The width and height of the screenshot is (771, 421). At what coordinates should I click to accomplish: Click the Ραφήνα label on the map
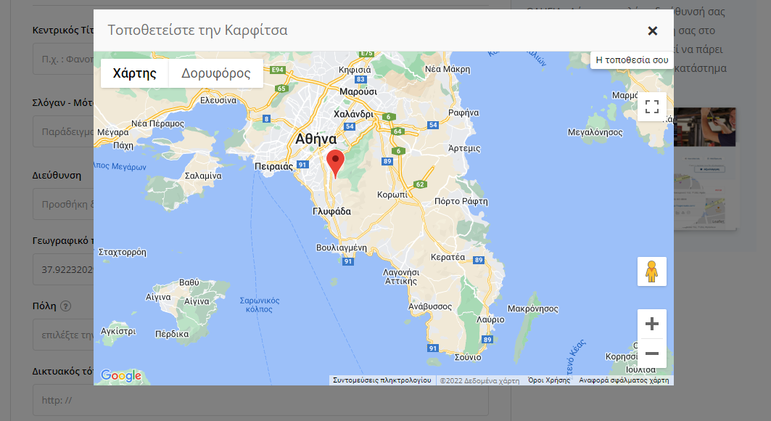point(463,113)
